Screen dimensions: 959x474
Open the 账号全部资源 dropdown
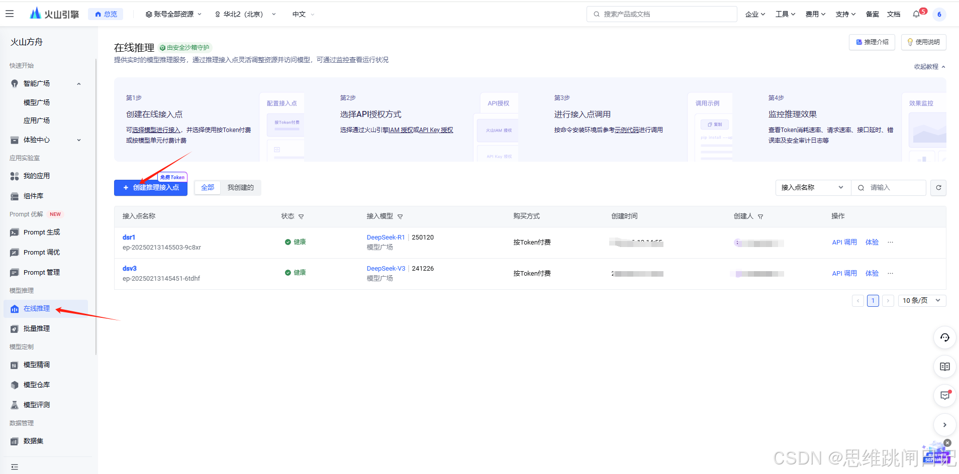coord(173,14)
